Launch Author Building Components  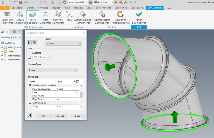[x=83, y=17]
